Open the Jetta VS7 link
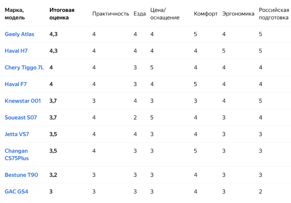The width and height of the screenshot is (291, 203). pos(17,134)
